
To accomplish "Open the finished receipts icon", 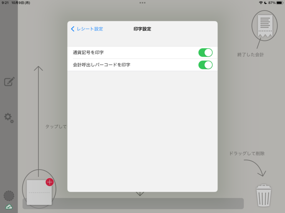I will [265, 26].
